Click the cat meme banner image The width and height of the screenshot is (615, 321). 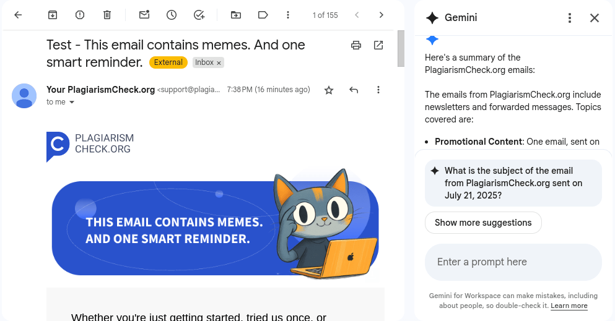pos(216,224)
